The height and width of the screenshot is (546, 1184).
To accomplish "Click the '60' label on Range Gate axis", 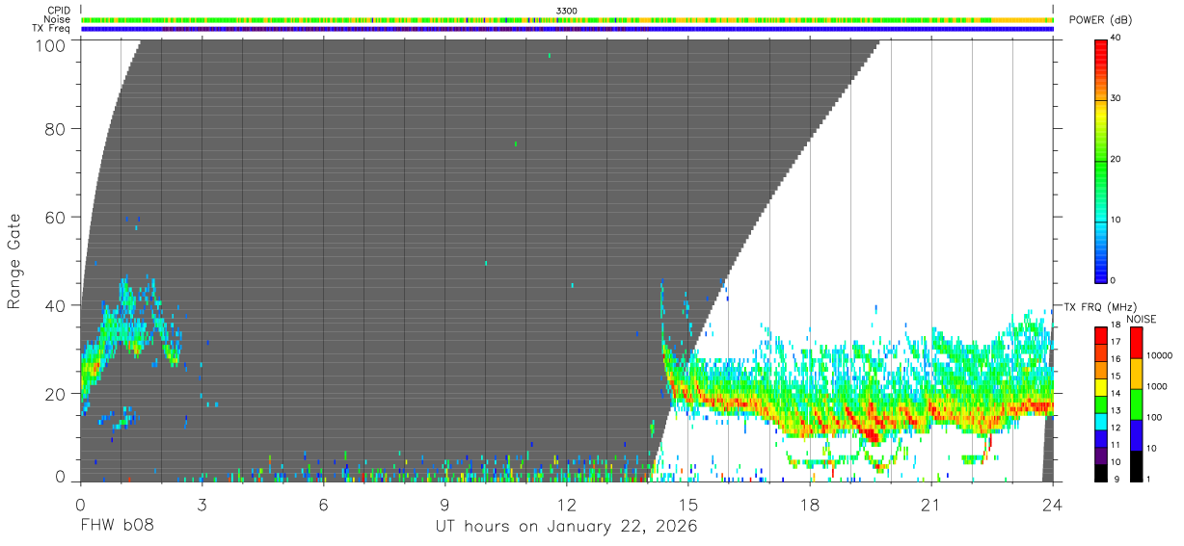I will pyautogui.click(x=54, y=217).
